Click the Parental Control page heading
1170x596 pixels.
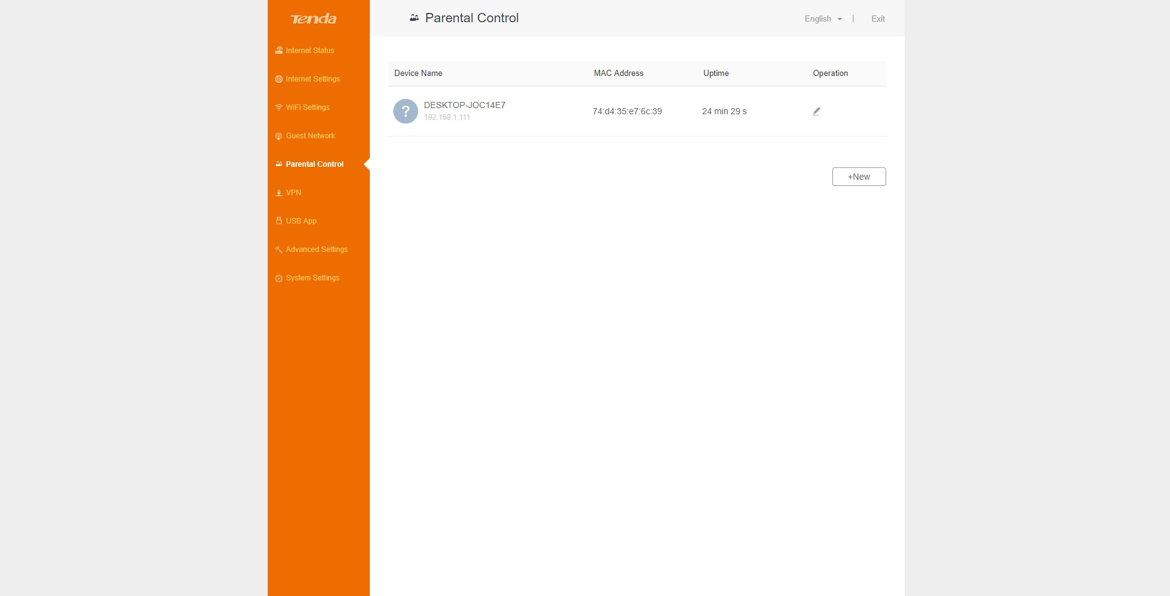point(472,18)
